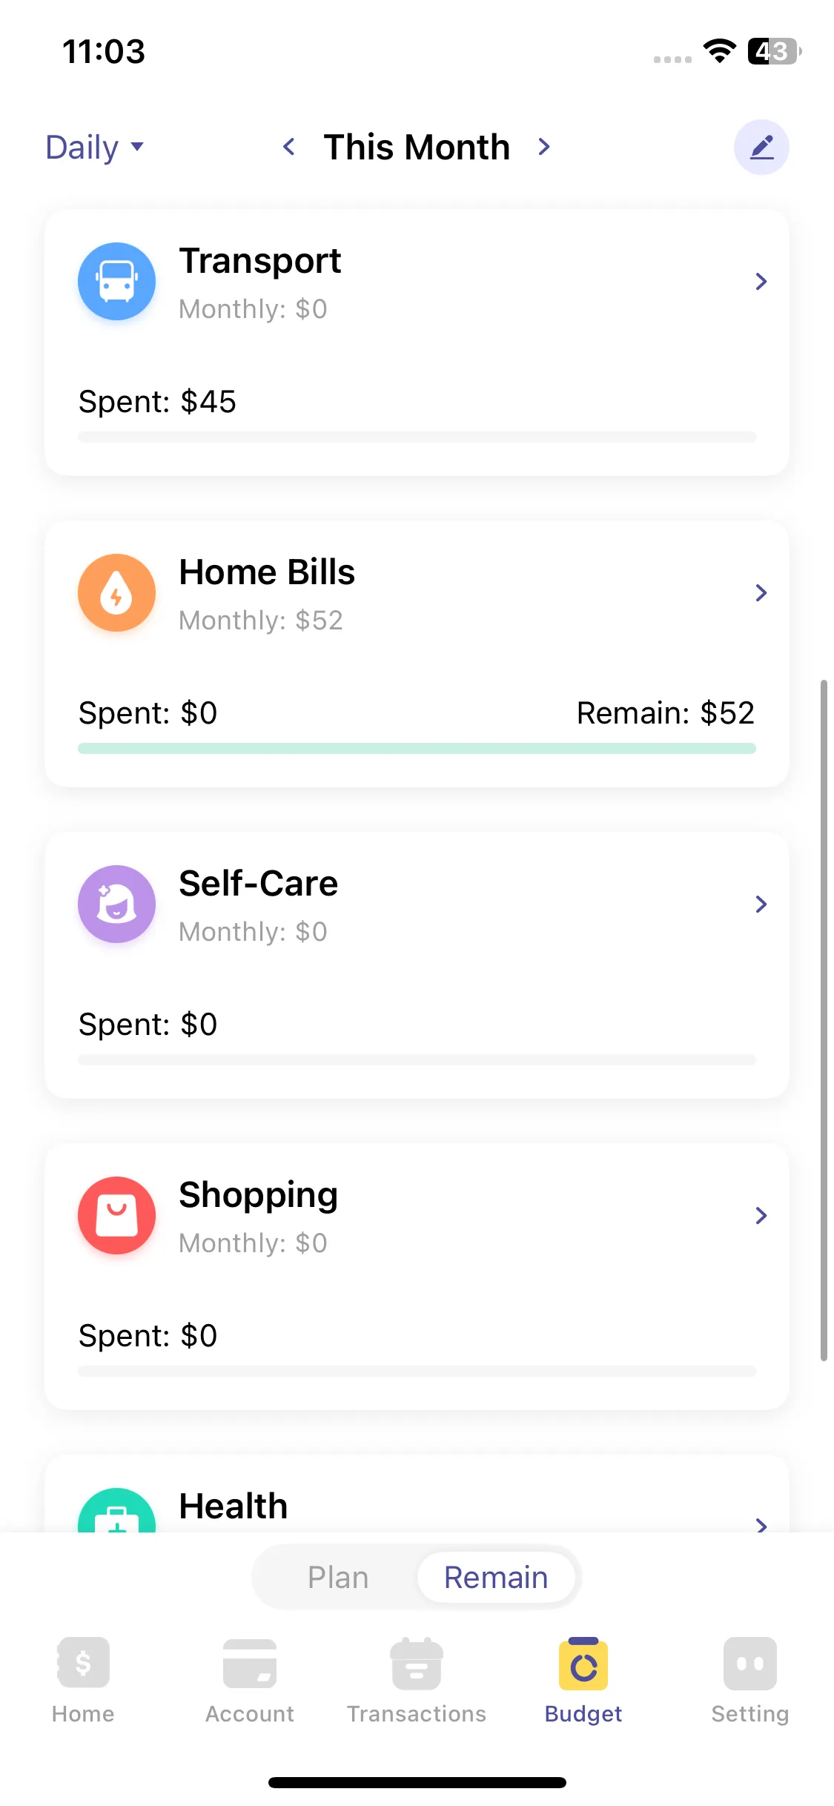Tap the pencil edit budget icon
This screenshot has width=834, height=1806.
tap(761, 148)
